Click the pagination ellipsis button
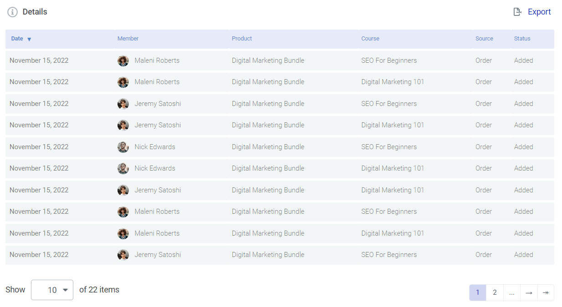This screenshot has height=307, width=562. pos(511,293)
